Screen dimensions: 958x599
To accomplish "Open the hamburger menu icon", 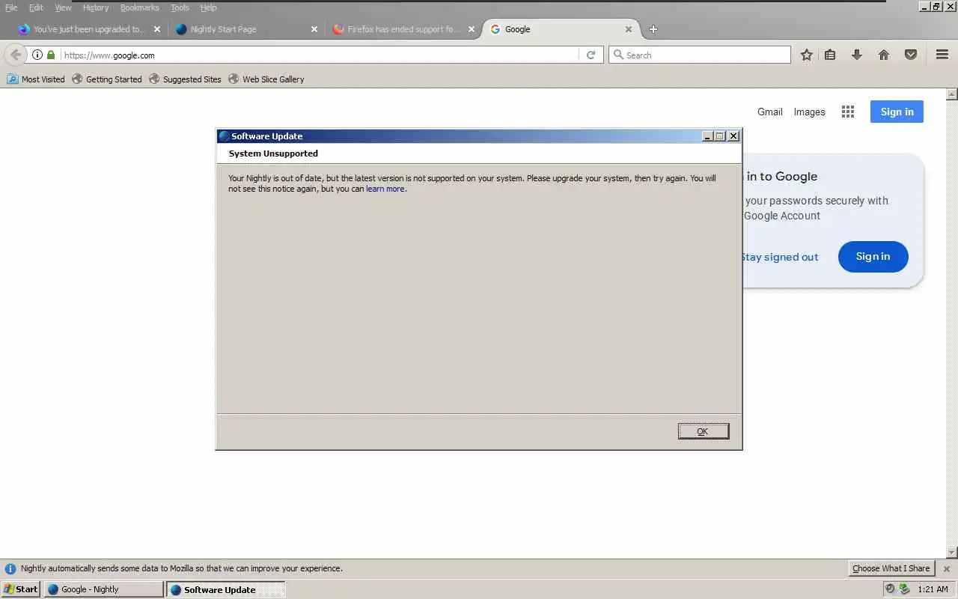I will click(x=942, y=55).
